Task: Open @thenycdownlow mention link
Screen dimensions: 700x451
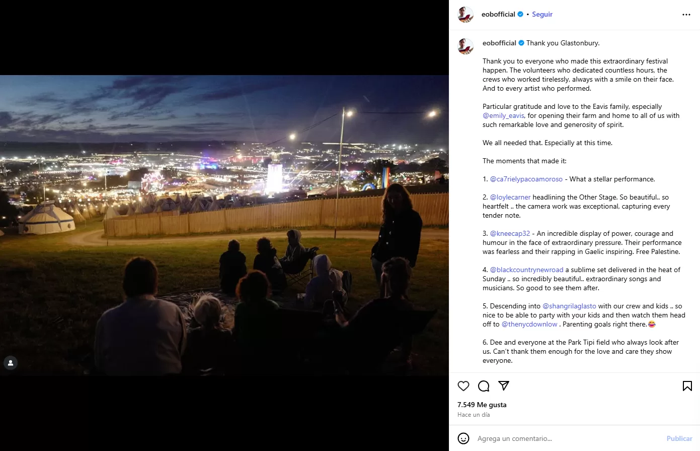Action: [x=529, y=324]
